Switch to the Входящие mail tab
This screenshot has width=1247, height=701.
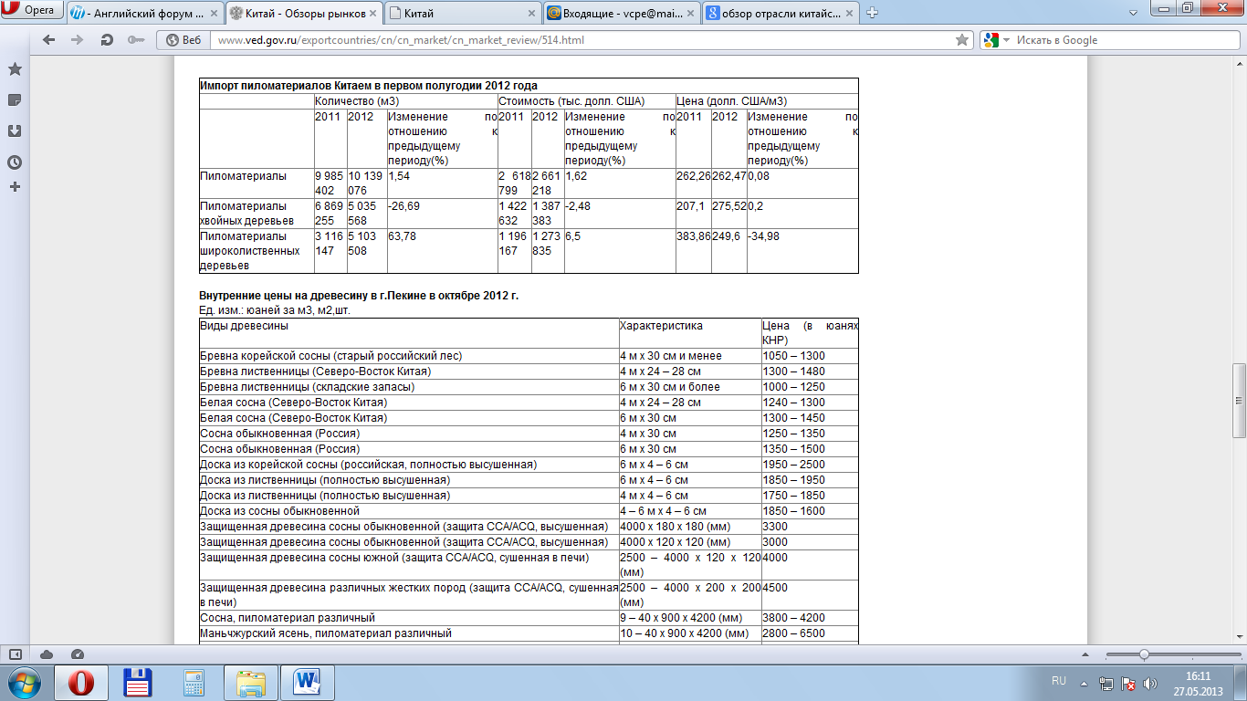point(623,13)
